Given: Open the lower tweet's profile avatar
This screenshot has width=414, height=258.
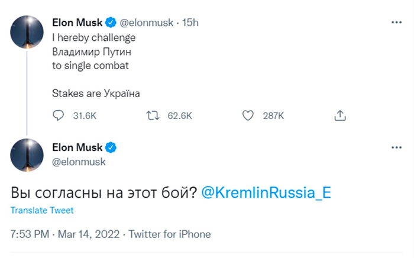Looking at the screenshot, I should coord(27,156).
